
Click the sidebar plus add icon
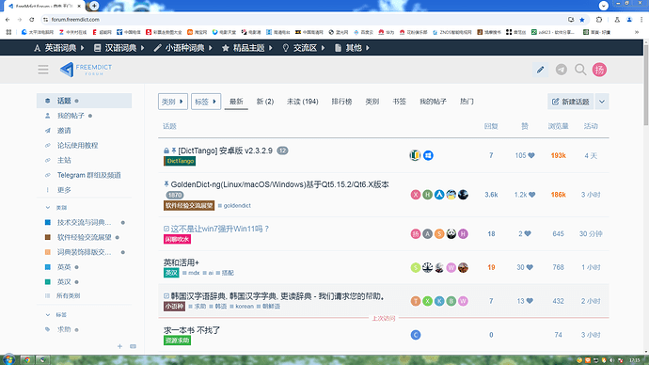(119, 346)
